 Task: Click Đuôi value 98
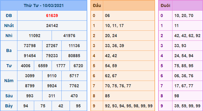tap(176, 96)
